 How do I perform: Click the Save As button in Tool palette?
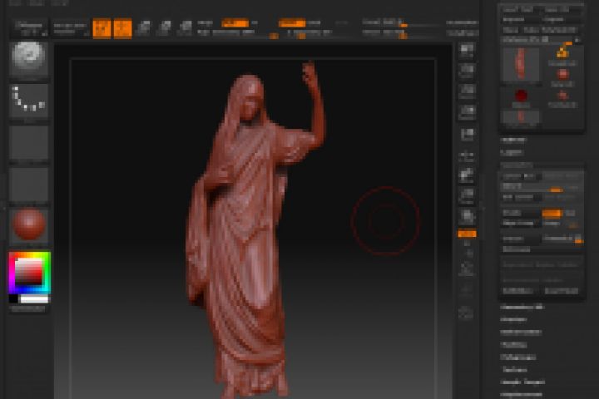pyautogui.click(x=562, y=10)
